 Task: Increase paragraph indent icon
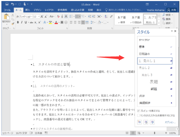(x=94, y=17)
